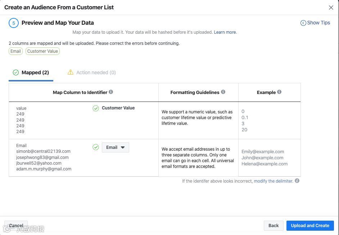Switch to the Action needed (0) tab
339x235 pixels.
pos(92,72)
